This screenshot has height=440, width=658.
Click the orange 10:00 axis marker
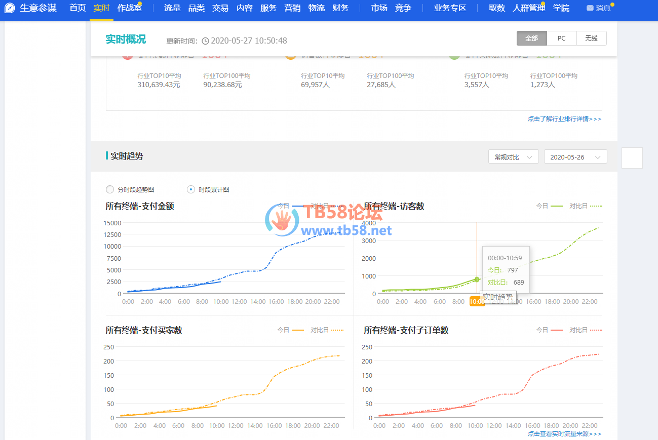coord(477,301)
